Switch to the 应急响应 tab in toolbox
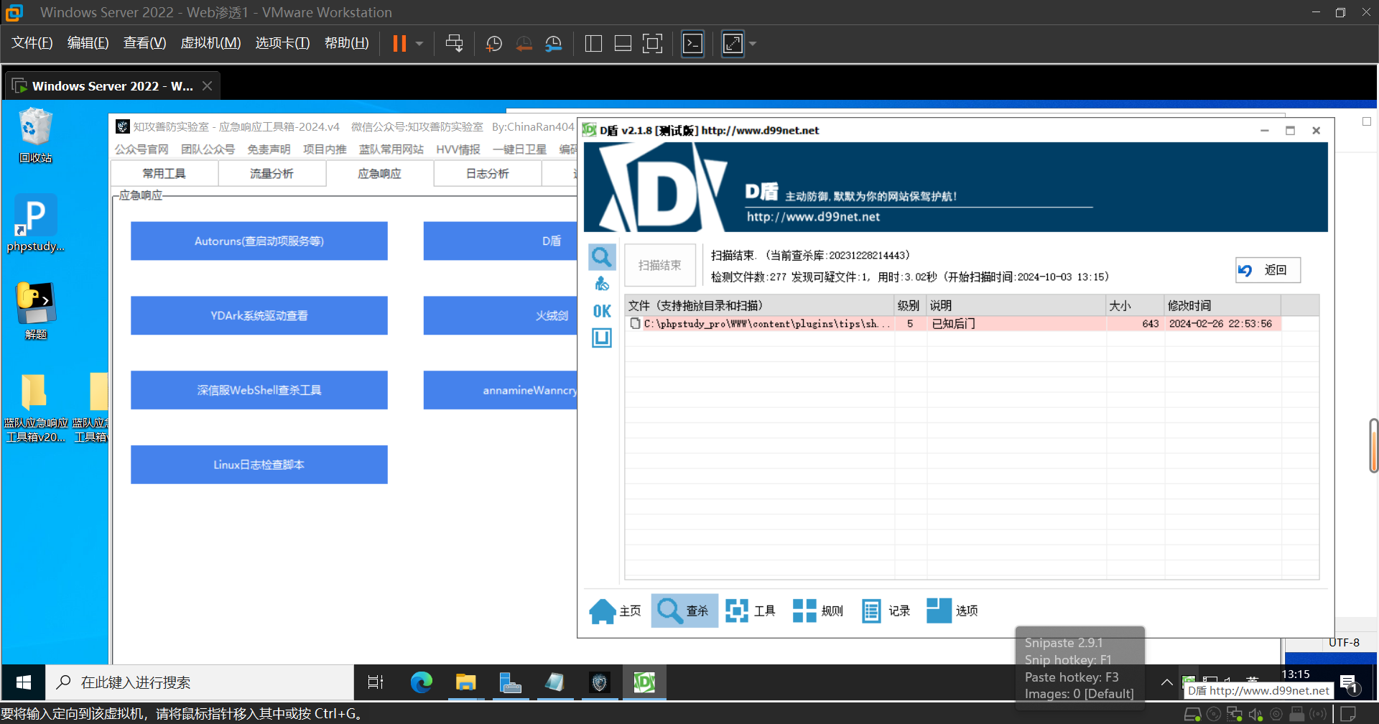 point(380,174)
